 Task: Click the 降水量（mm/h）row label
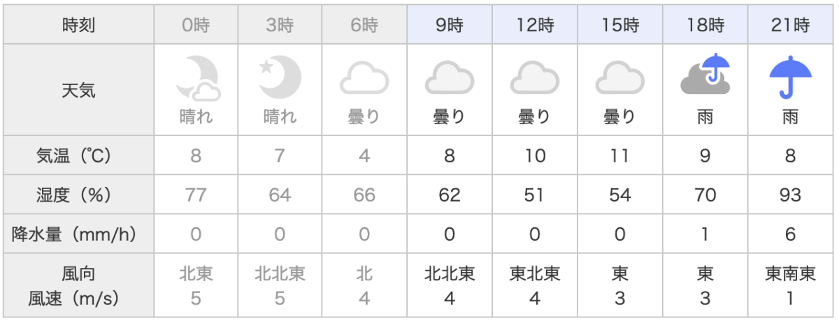pos(79,234)
